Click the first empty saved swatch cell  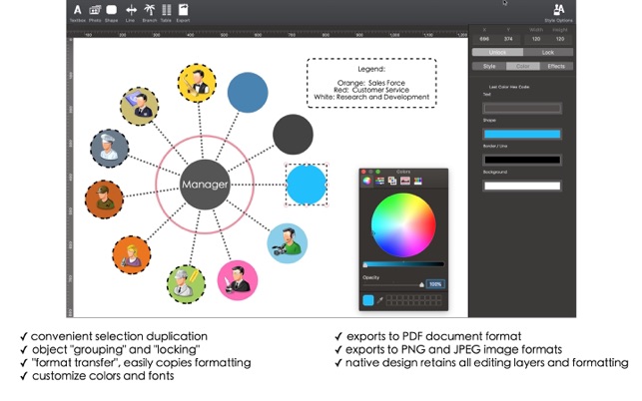tap(389, 298)
